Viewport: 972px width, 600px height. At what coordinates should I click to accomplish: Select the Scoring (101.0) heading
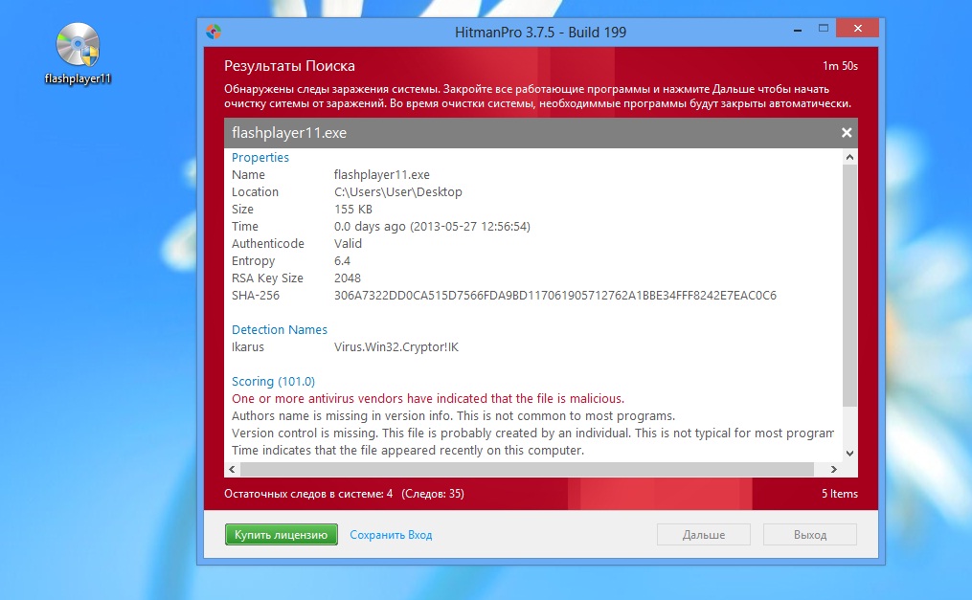(273, 382)
